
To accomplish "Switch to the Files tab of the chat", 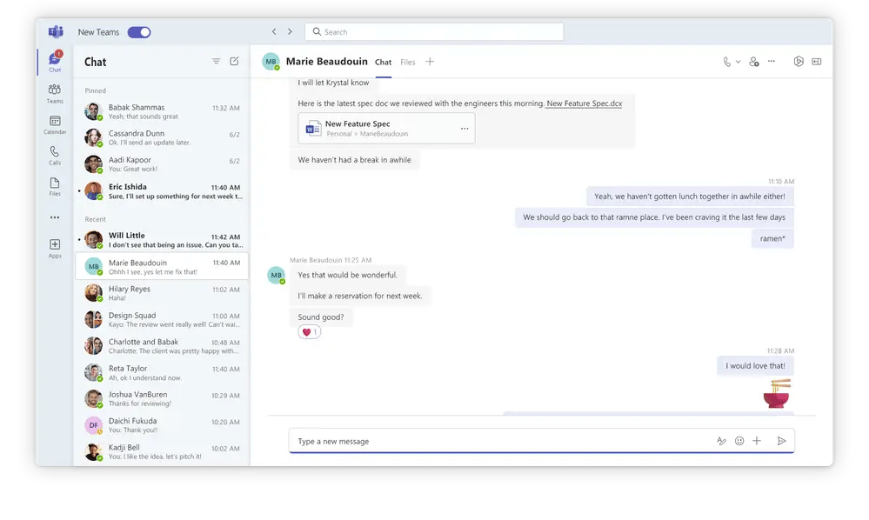I will click(x=407, y=63).
